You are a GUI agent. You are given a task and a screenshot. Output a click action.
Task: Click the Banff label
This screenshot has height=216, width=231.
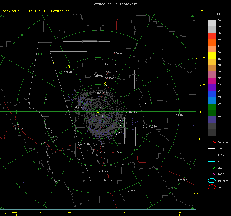tap(42, 143)
